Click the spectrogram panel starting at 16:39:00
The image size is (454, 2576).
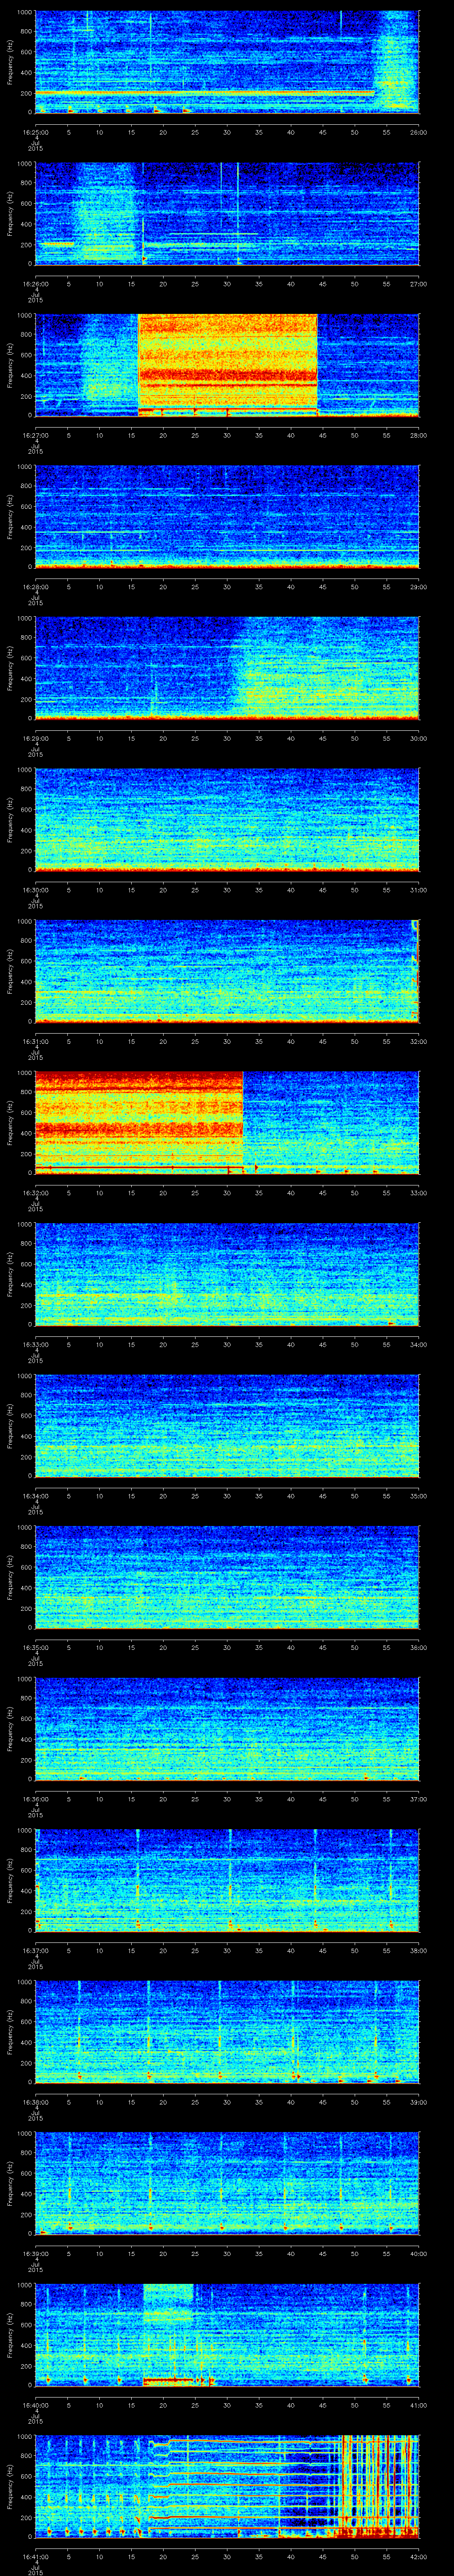(x=227, y=2184)
